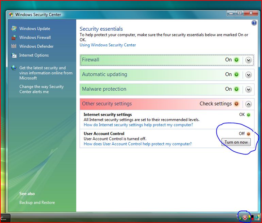262x223 pixels.
Task: Click the red Check settings status indicator
Action: click(x=236, y=104)
